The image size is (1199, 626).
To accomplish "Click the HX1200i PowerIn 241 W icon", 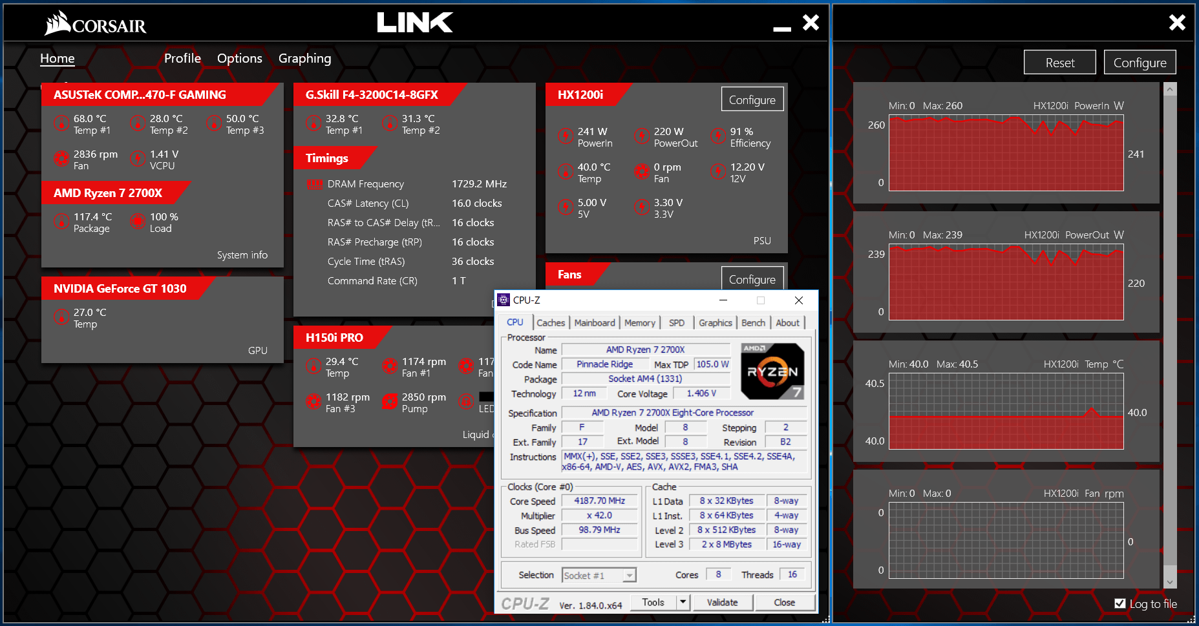I will point(566,136).
